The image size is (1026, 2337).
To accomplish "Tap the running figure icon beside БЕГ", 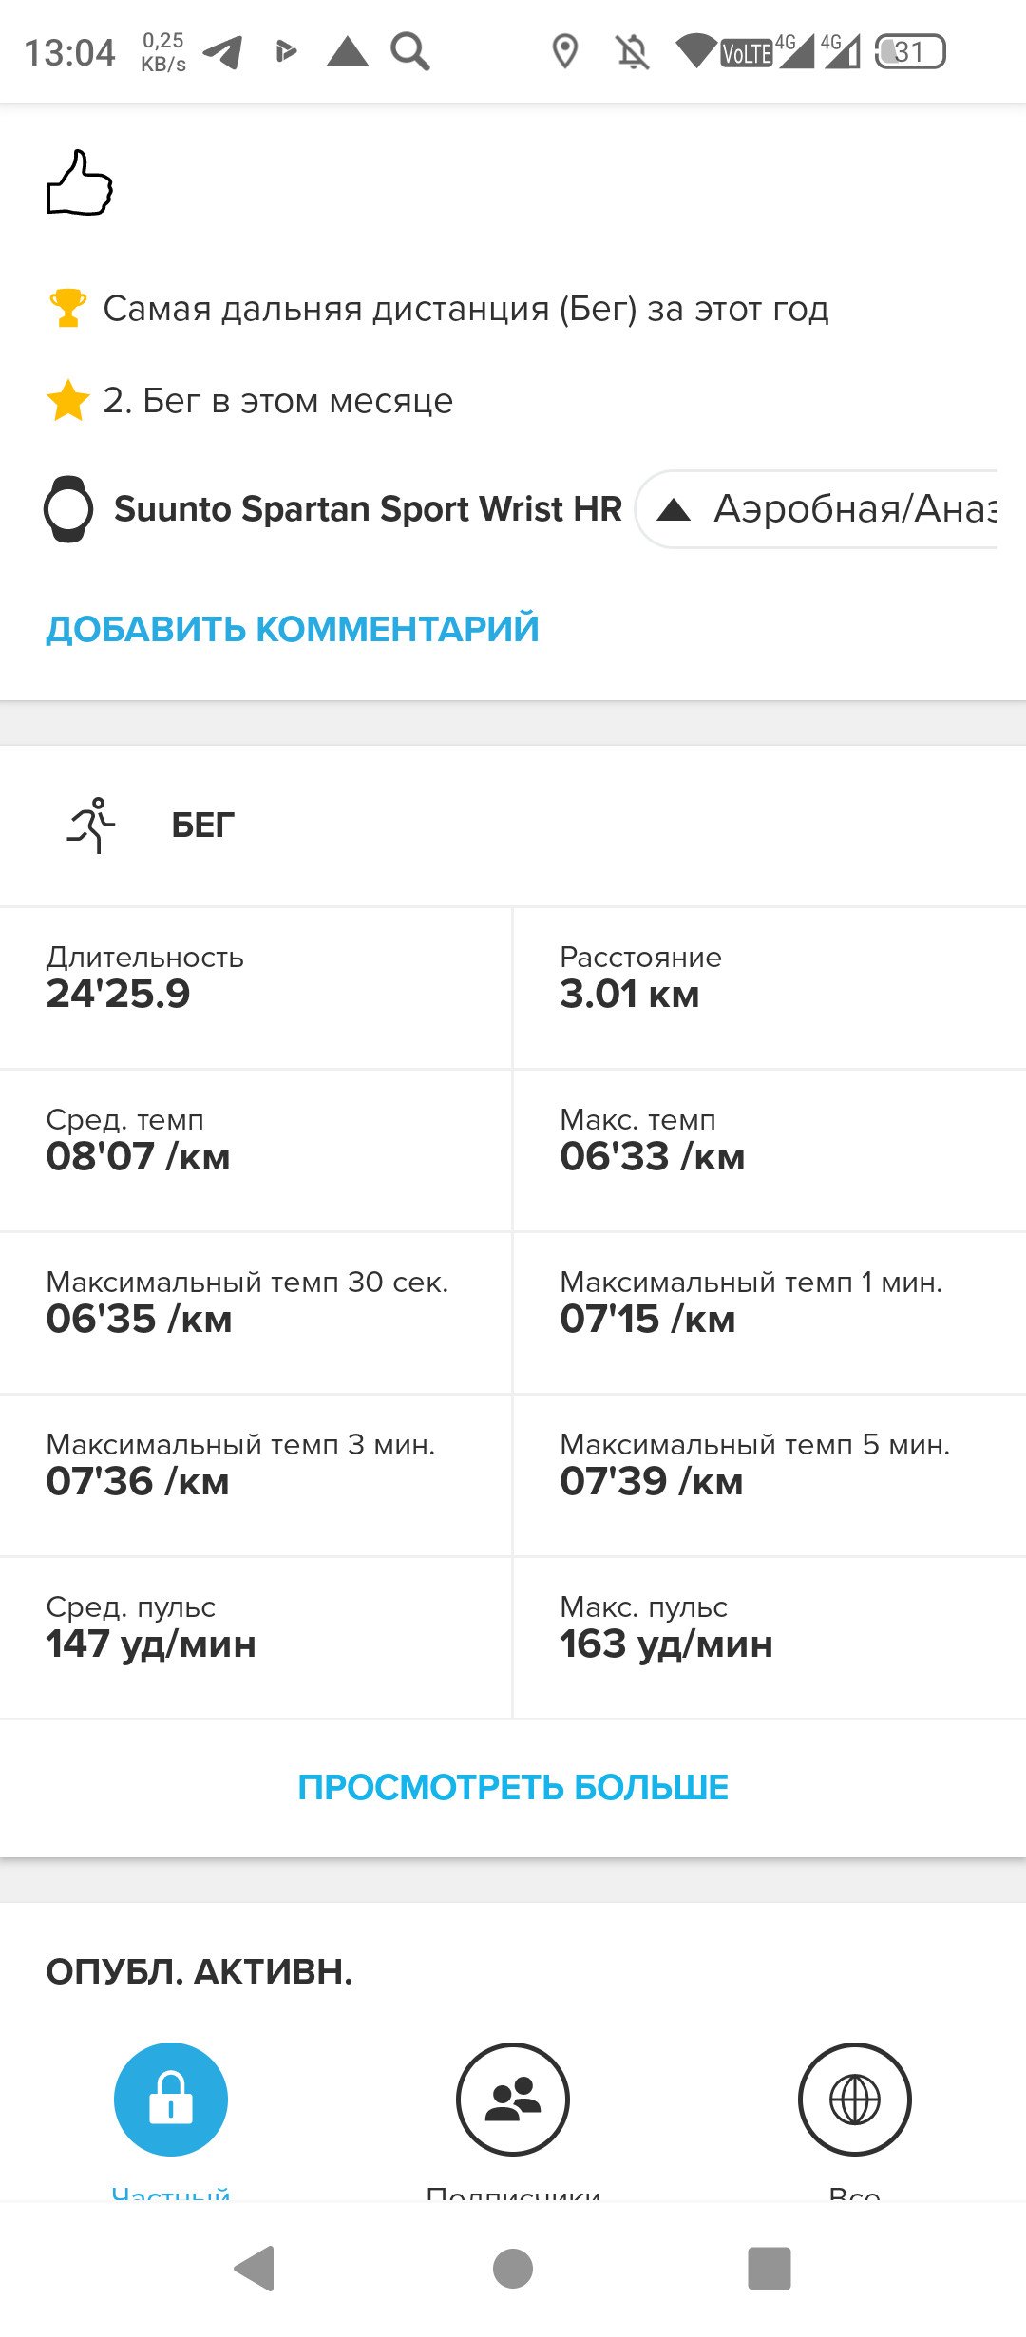I will point(92,825).
